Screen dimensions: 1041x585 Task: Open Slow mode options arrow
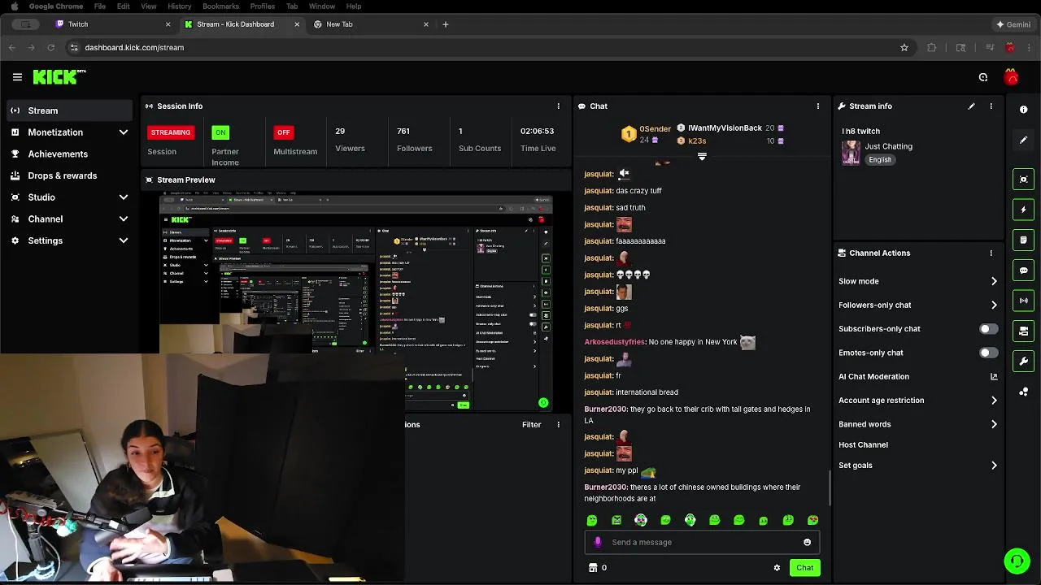click(994, 281)
